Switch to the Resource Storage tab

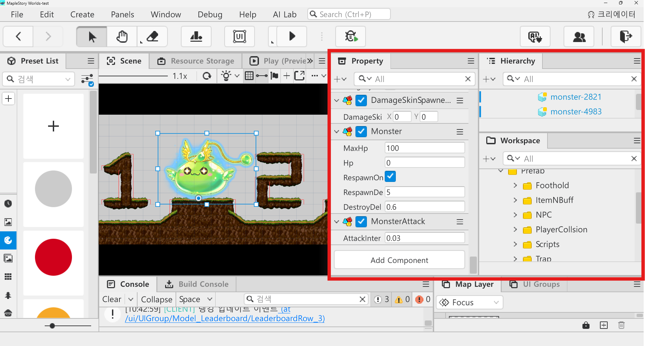tap(196, 61)
